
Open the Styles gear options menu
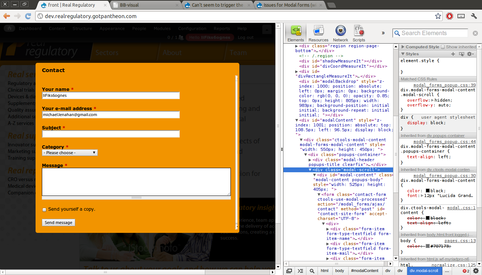(x=470, y=54)
